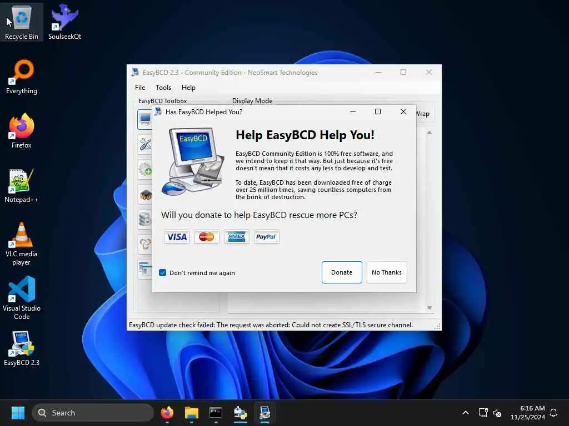Select the AMEX payment icon
The width and height of the screenshot is (569, 426).
point(237,237)
